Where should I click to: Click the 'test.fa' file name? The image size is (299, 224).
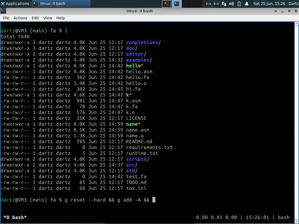[136, 176]
